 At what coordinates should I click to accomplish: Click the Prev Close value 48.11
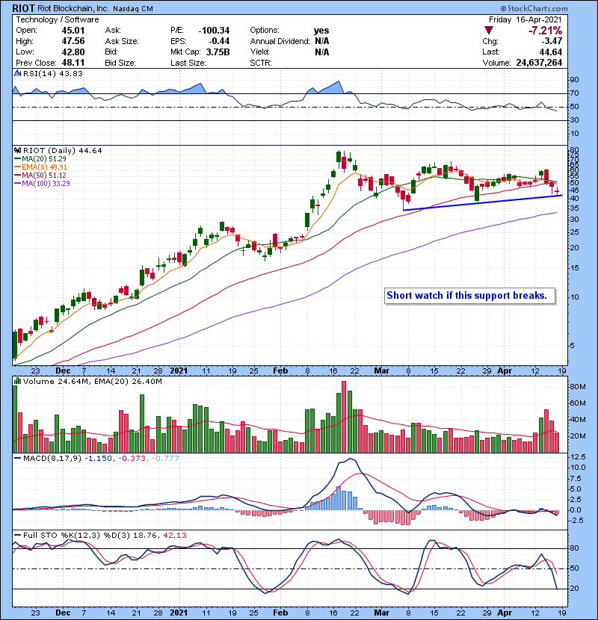pyautogui.click(x=73, y=63)
